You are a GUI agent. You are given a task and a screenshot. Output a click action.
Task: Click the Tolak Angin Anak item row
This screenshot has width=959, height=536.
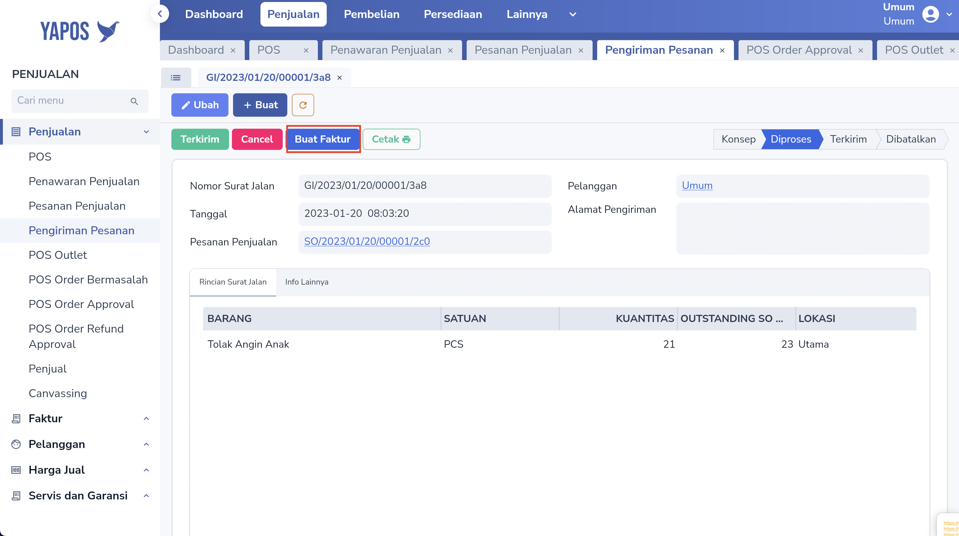pos(559,344)
